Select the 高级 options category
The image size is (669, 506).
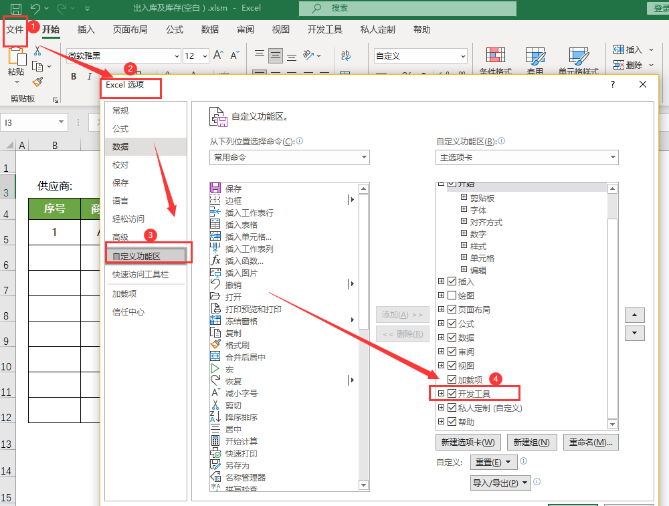[145, 237]
